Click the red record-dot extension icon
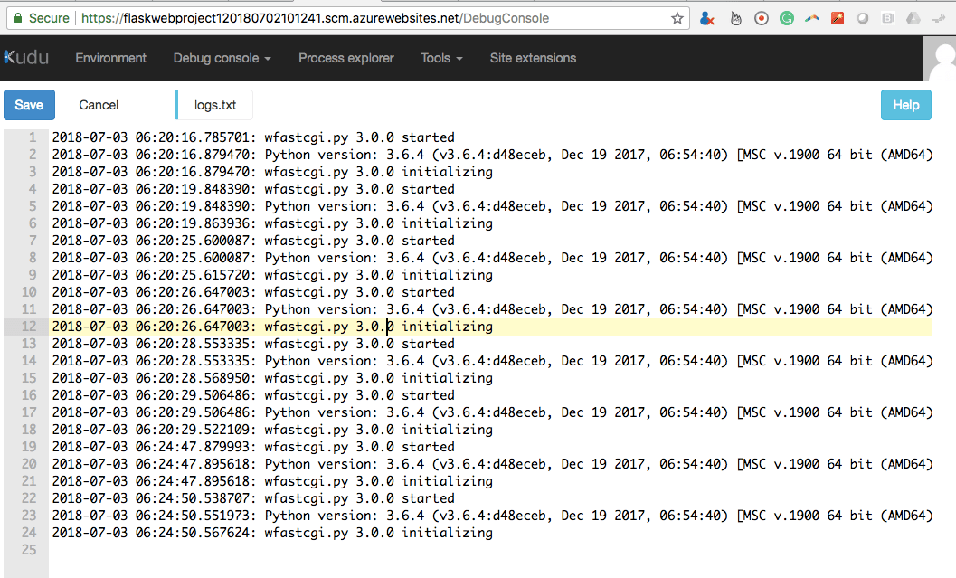Viewport: 956px width, 578px height. (x=761, y=18)
